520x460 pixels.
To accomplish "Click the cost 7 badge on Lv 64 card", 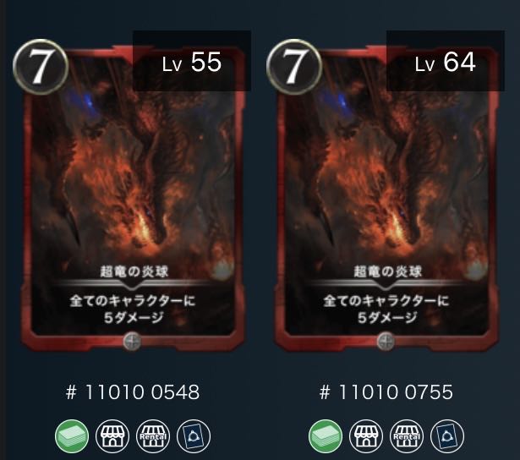I will coord(294,67).
